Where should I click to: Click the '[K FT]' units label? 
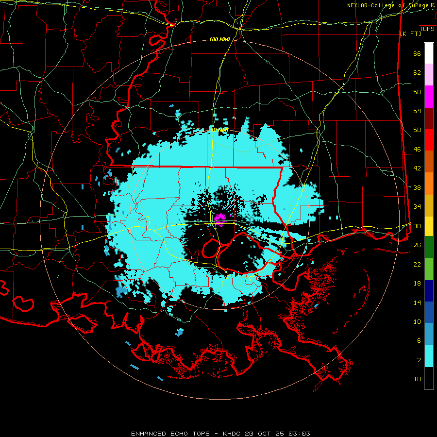tap(410, 34)
